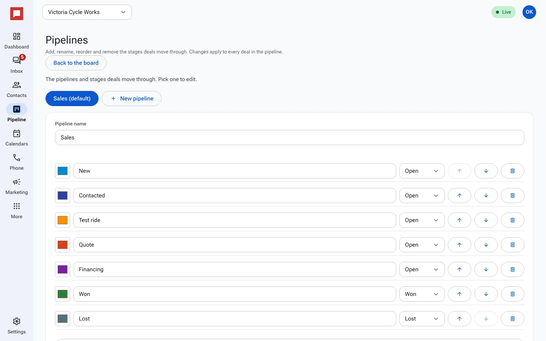Image resolution: width=546 pixels, height=341 pixels.
Task: Open status dropdown for Test ride stage
Action: click(422, 220)
